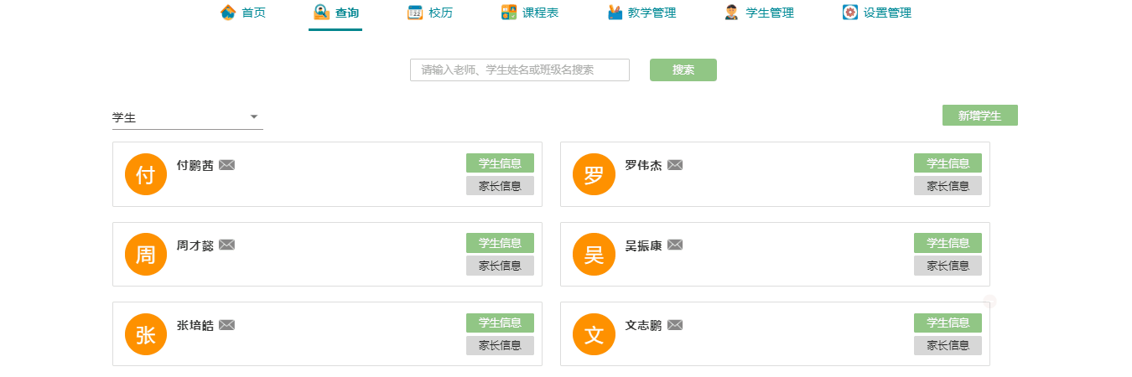Click the mail icon beside 罗伟杰
1132x377 pixels.
(x=675, y=165)
